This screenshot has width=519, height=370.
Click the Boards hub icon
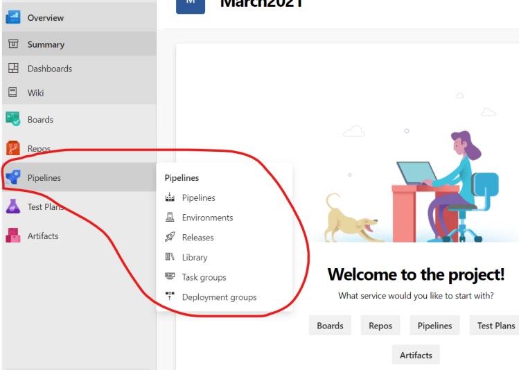(x=13, y=119)
